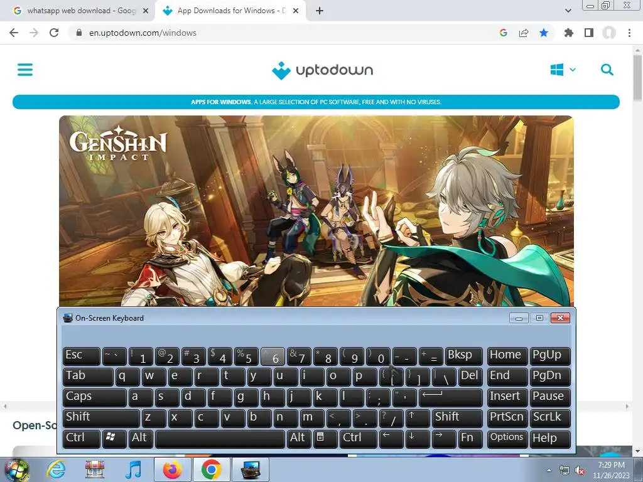Close the whatsapp web download tab
Image resolution: width=643 pixels, height=482 pixels.
(146, 11)
